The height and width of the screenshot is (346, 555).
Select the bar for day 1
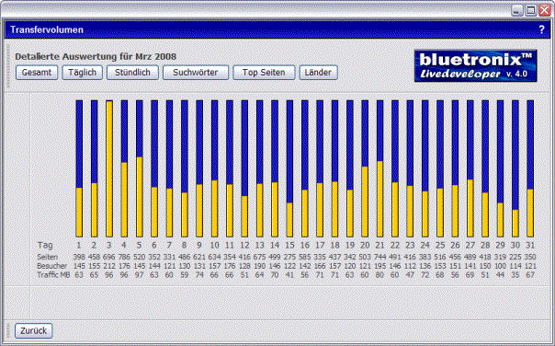pos(79,168)
